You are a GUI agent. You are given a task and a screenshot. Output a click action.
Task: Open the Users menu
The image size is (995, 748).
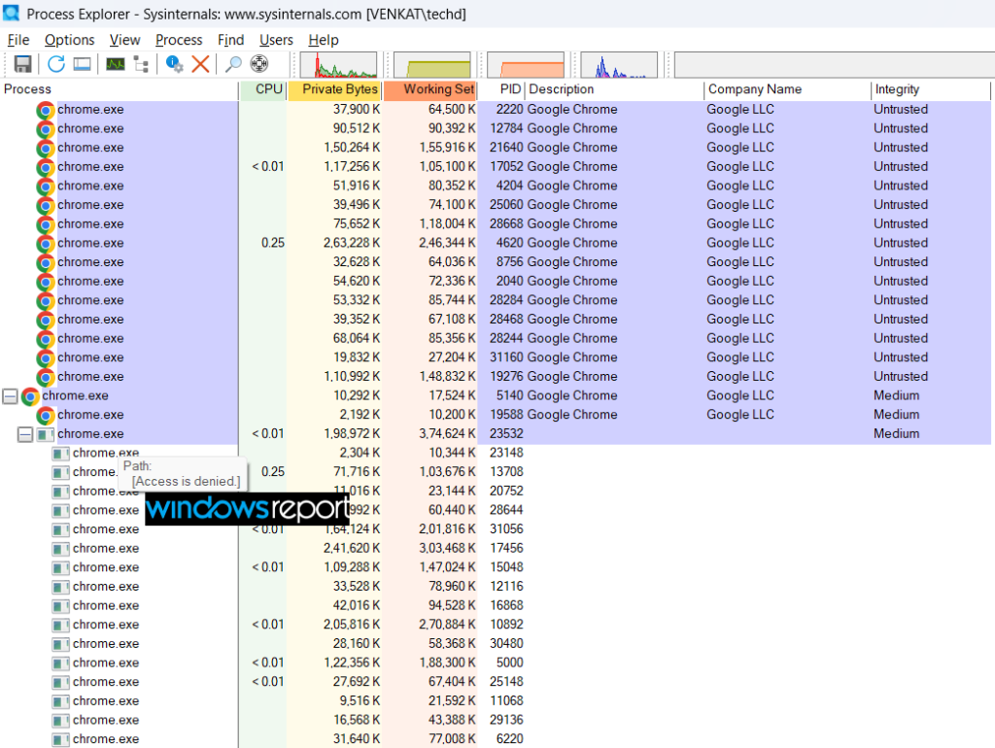pos(276,40)
